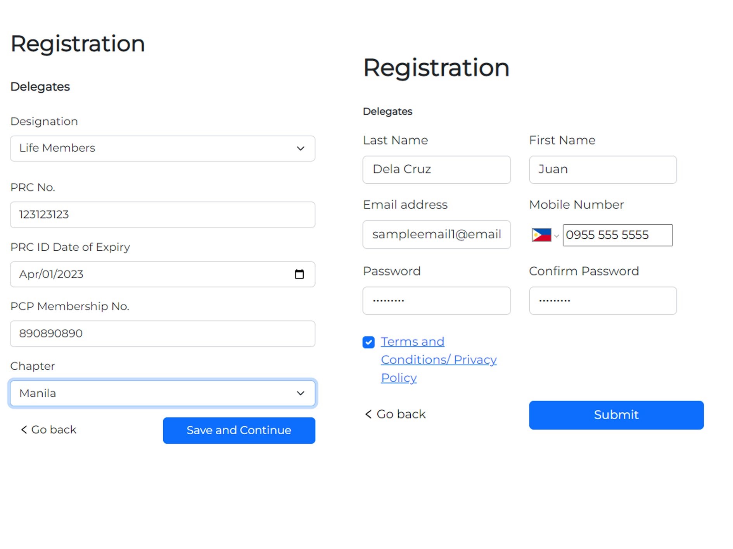Click into the PRC No. field
The width and height of the screenshot is (733, 549).
click(163, 215)
